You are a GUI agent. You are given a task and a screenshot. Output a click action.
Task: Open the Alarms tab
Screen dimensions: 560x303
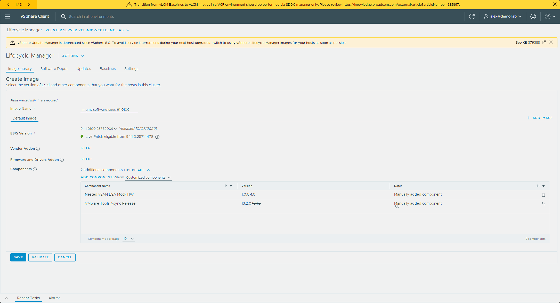pos(54,298)
